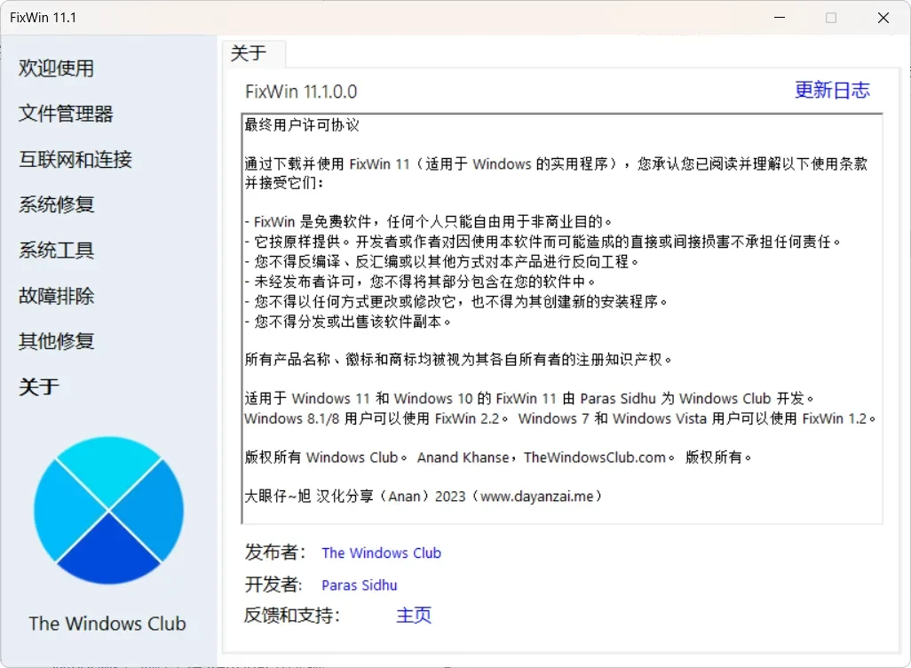Click the 最终用户许可协议 heading in license box
The width and height of the screenshot is (911, 668).
pyautogui.click(x=302, y=125)
